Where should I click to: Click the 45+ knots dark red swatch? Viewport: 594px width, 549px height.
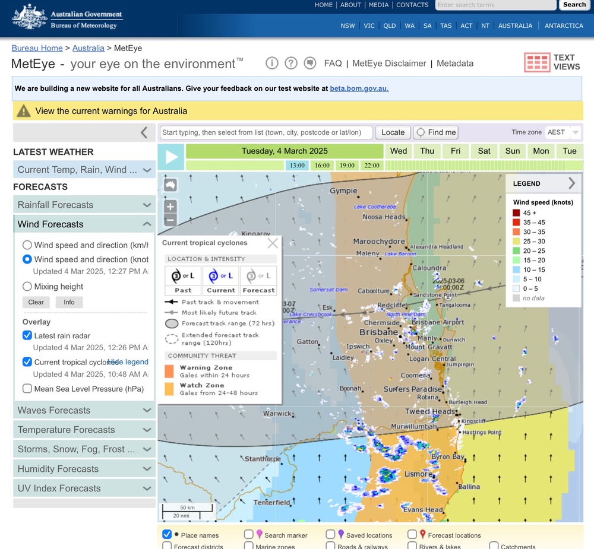tap(516, 213)
